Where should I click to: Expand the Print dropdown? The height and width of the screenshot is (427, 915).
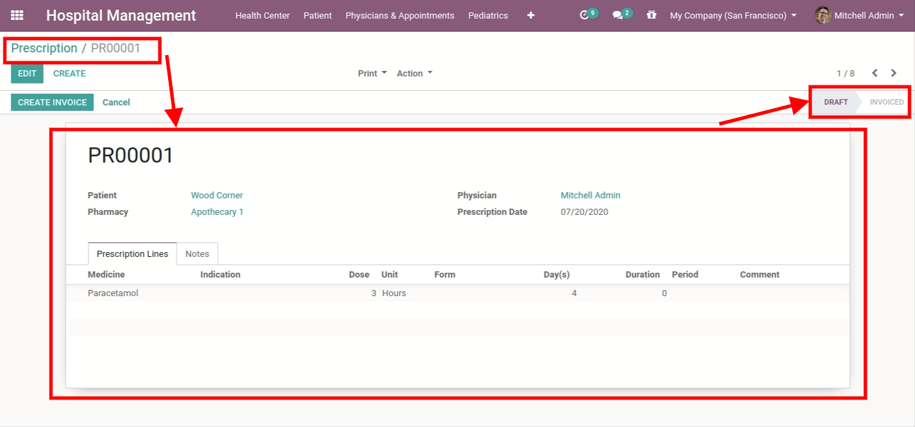tap(372, 73)
